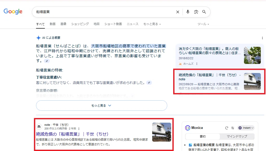
Task: Click the search result's warehouse thumbnail image
Action: pyautogui.click(x=162, y=132)
